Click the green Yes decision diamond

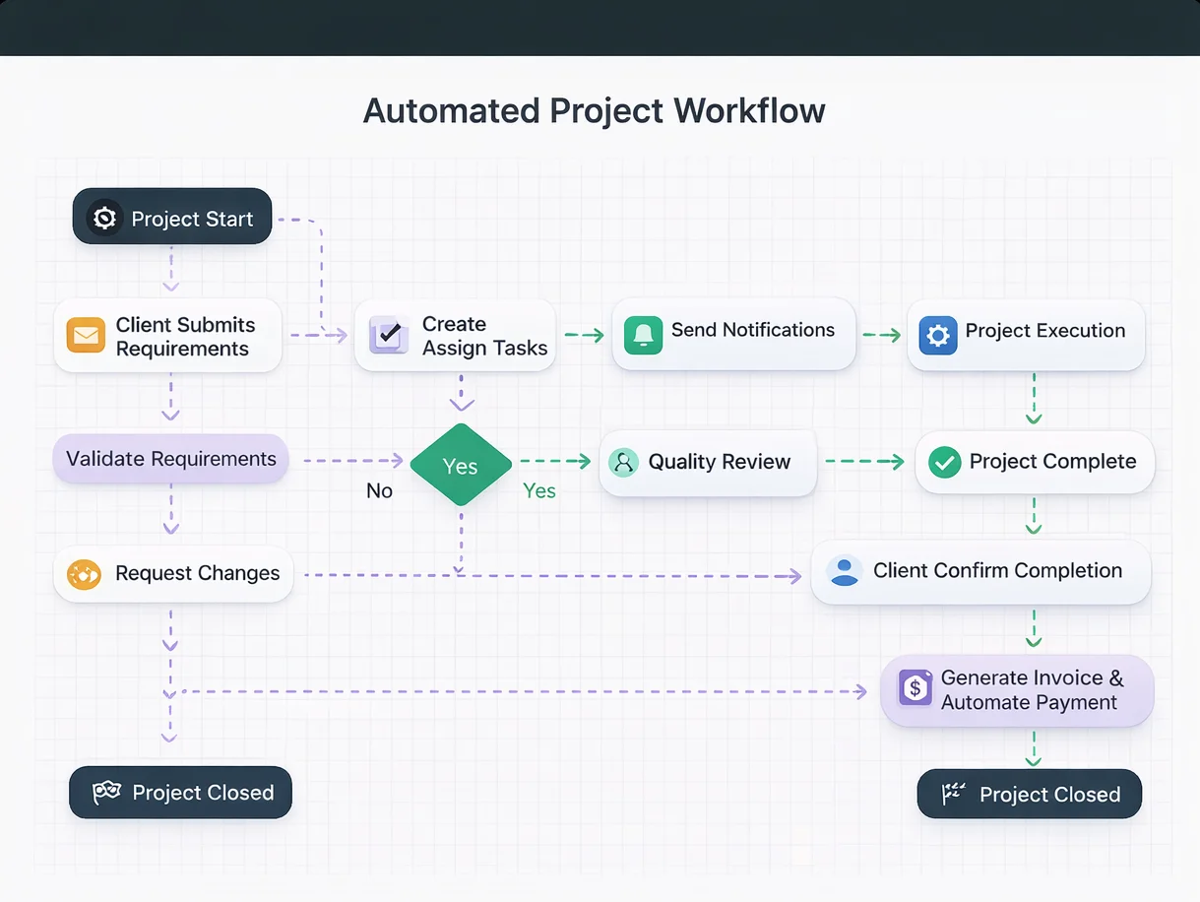[x=460, y=466]
